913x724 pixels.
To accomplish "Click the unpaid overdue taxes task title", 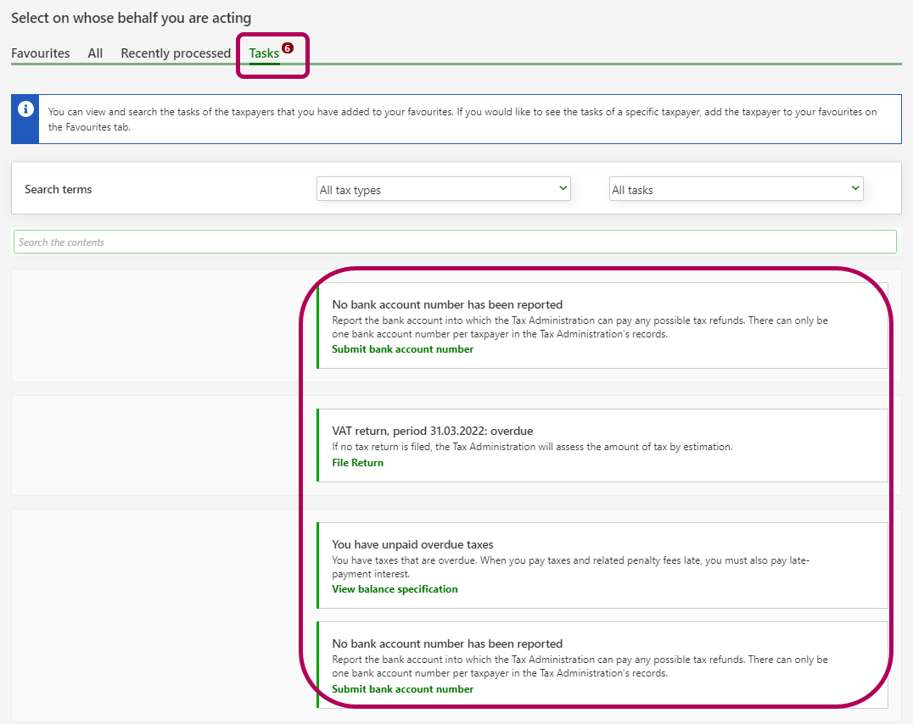I will 412,544.
